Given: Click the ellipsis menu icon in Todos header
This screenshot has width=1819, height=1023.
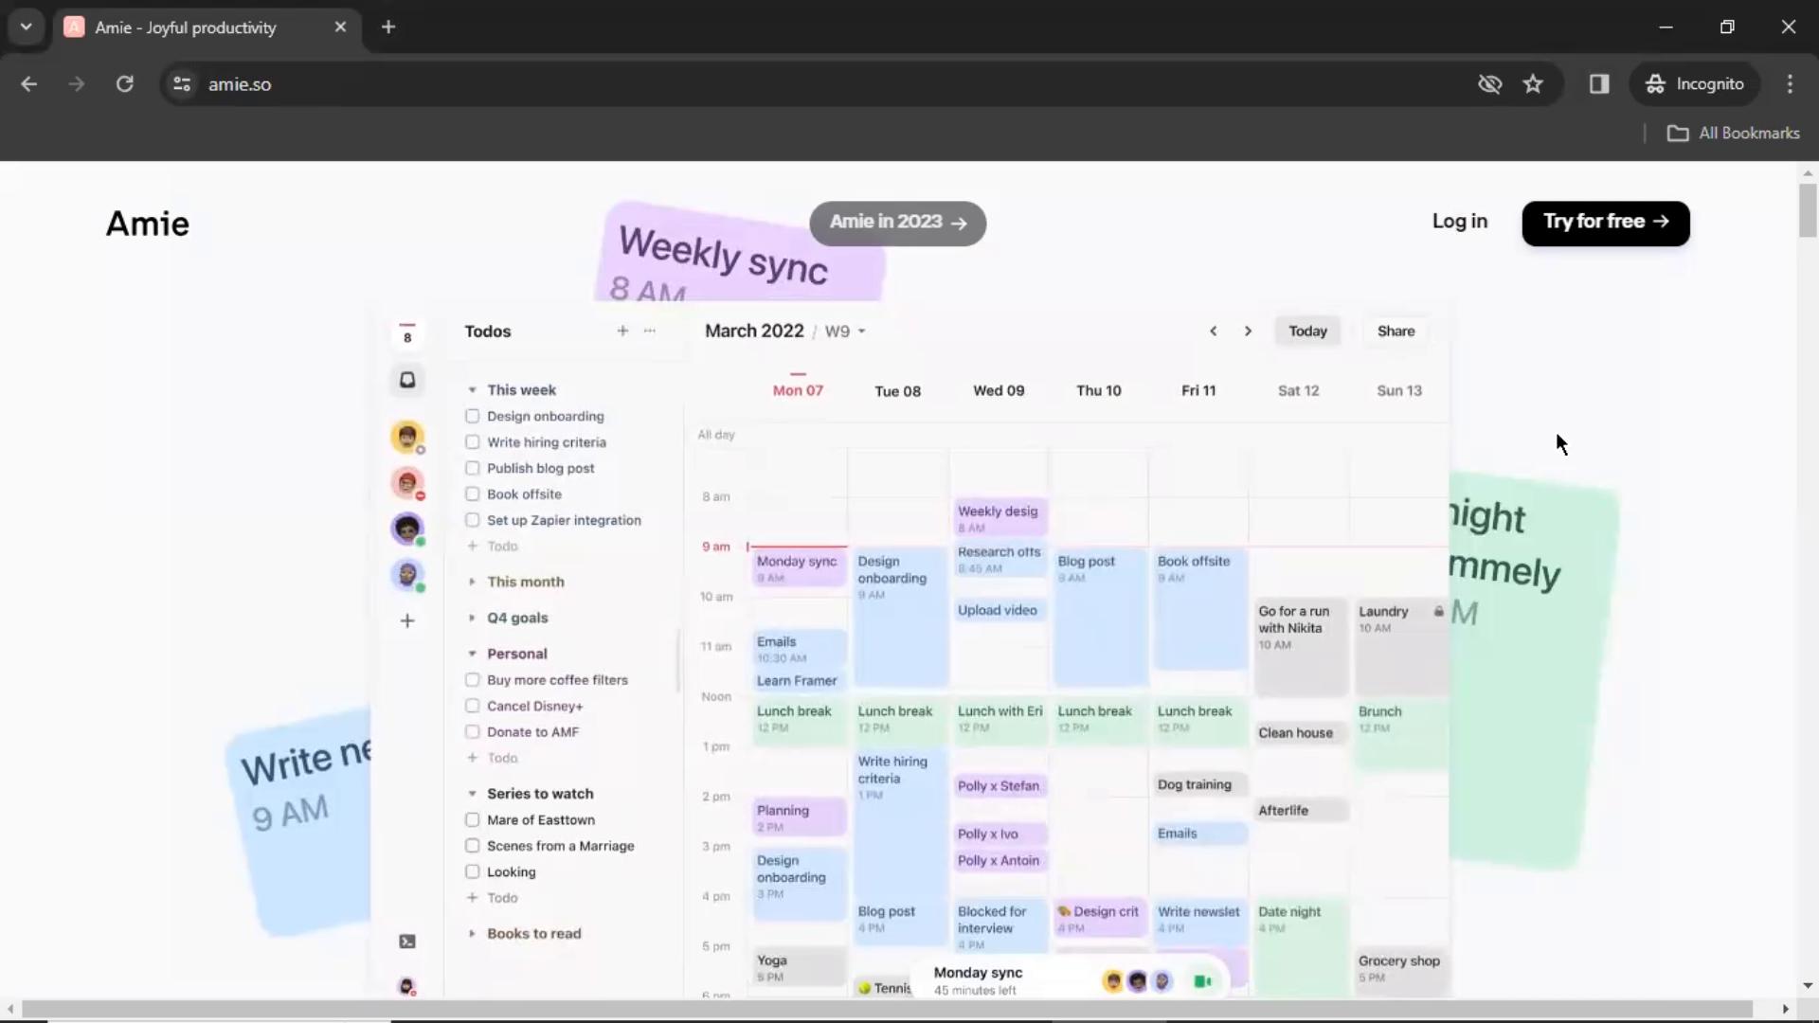Looking at the screenshot, I should (651, 330).
